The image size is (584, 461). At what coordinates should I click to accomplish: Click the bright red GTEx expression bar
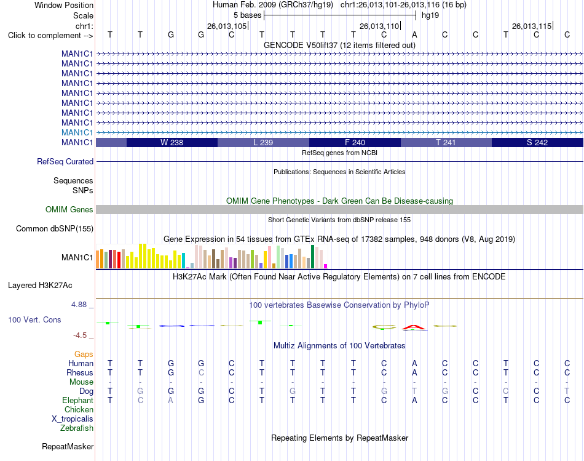119,260
